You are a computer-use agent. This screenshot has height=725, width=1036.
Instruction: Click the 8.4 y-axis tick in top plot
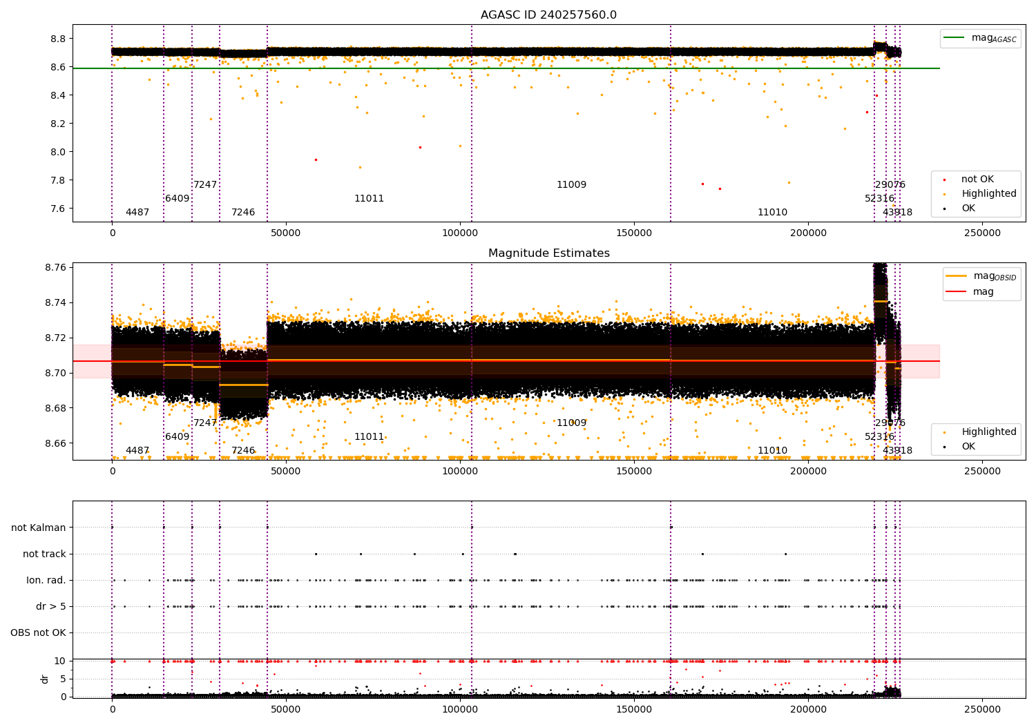pyautogui.click(x=58, y=95)
